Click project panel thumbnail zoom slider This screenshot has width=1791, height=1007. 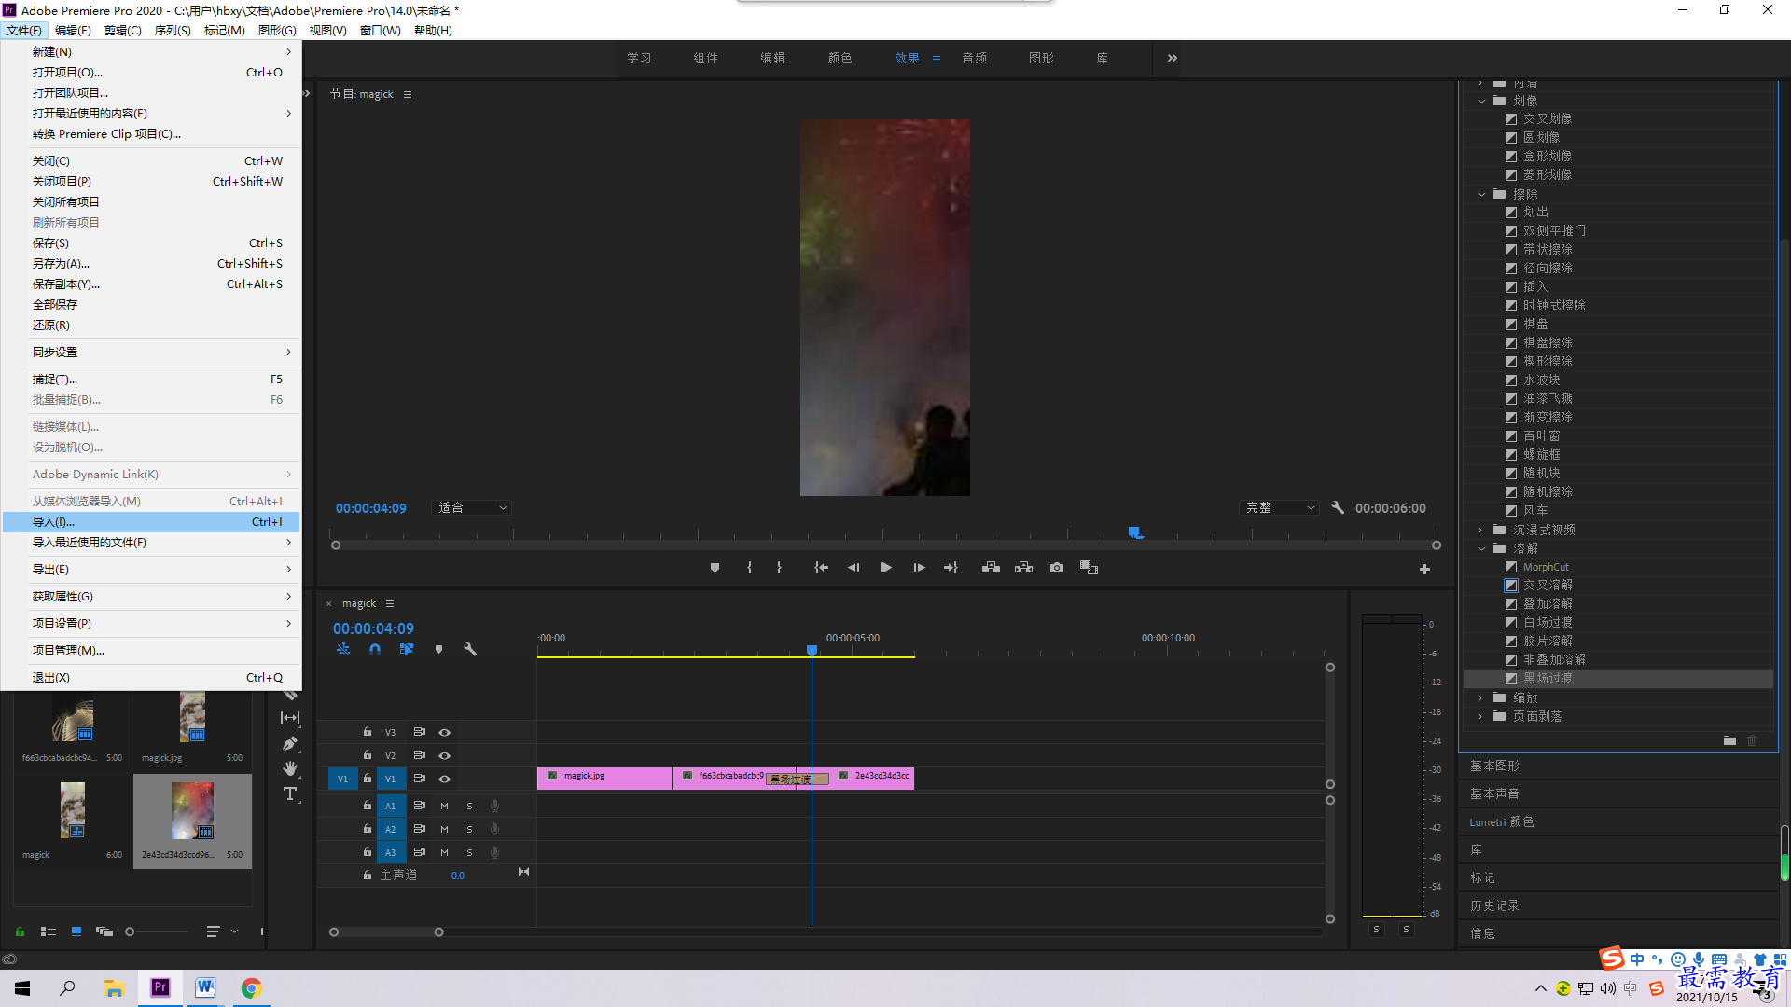tap(130, 931)
